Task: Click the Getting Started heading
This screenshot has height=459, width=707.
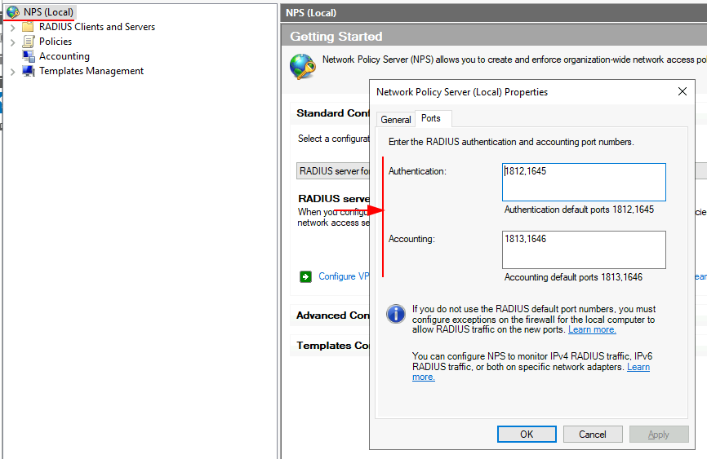Action: pos(336,37)
